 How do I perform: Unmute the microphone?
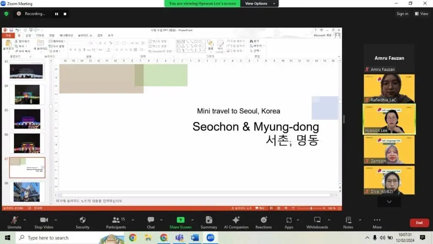14,222
